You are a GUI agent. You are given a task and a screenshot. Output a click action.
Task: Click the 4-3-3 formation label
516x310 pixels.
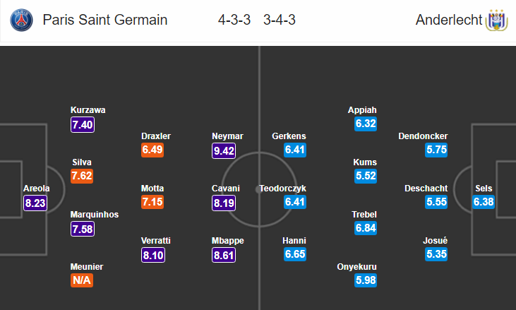click(234, 20)
